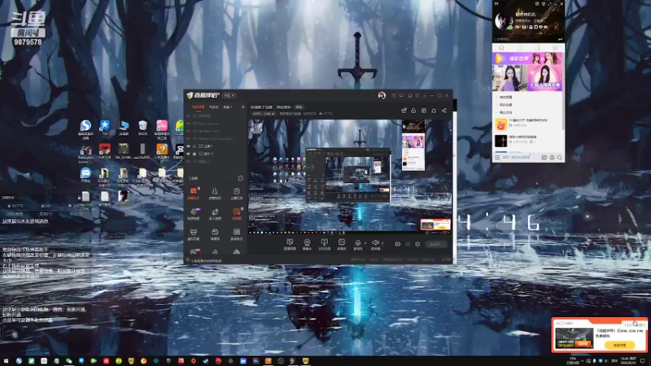The height and width of the screenshot is (366, 651).
Task: Open the Windows Start button
Action: click(6, 361)
